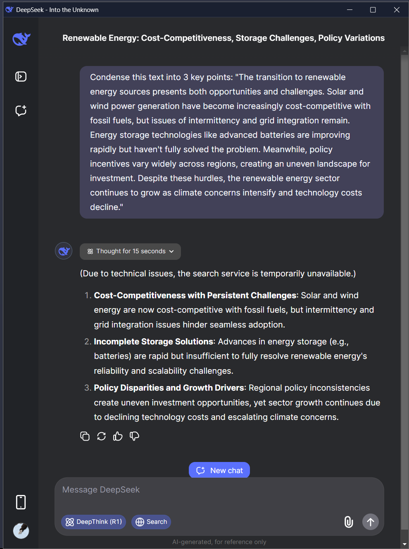Image resolution: width=409 pixels, height=549 pixels.
Task: Dislike the response with thumbs down
Action: point(134,436)
